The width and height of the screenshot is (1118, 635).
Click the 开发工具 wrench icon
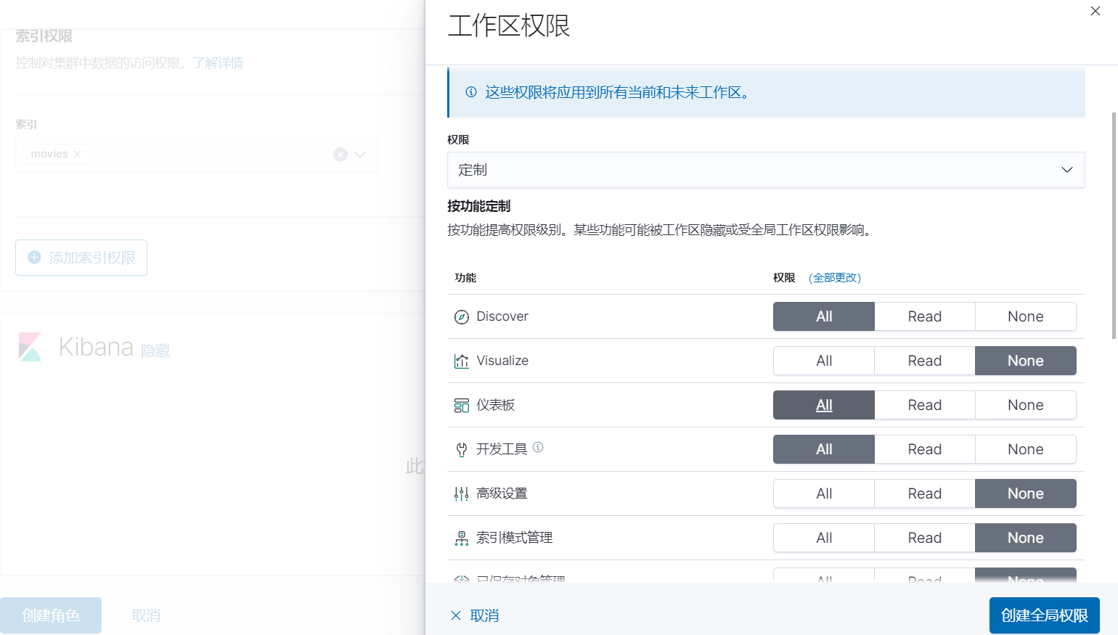point(462,450)
